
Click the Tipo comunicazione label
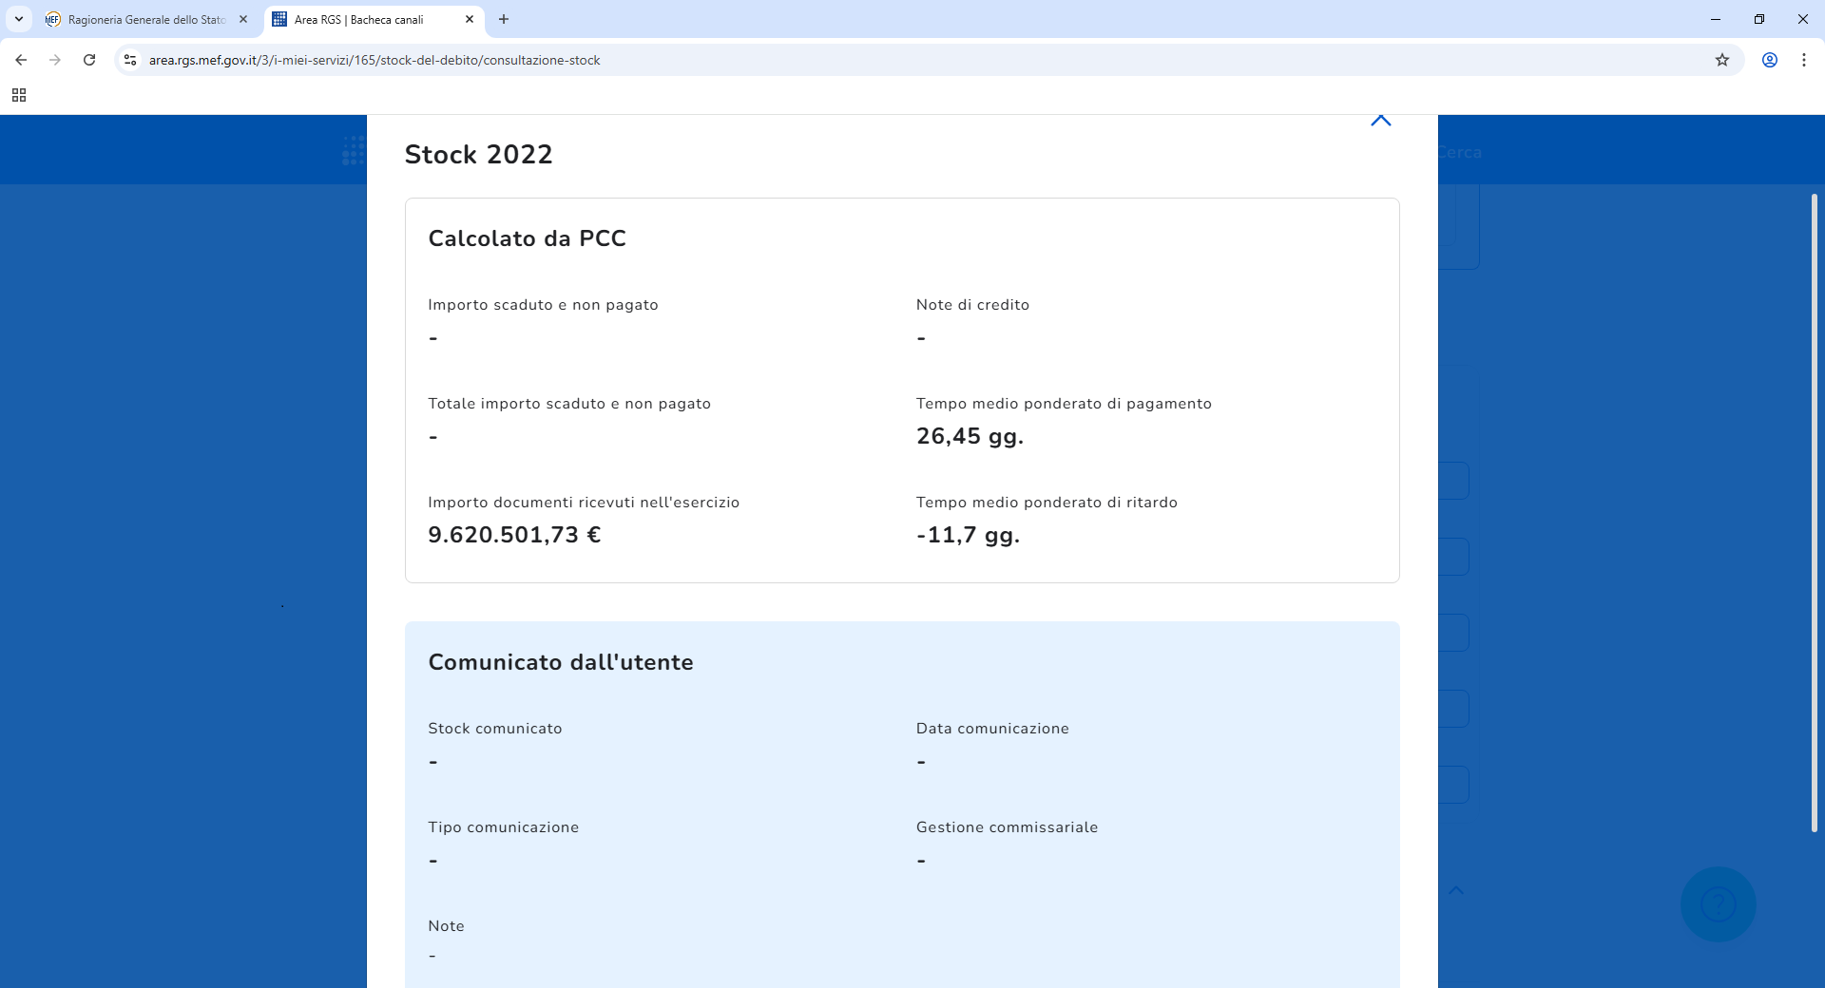point(503,827)
